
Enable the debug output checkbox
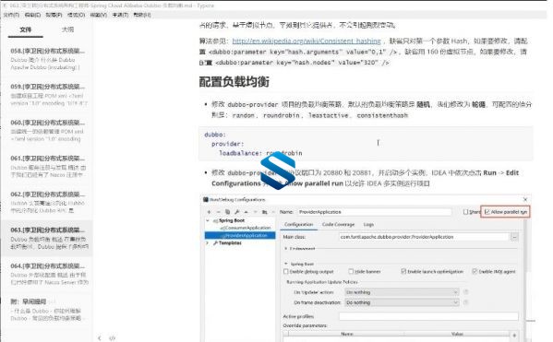(286, 272)
